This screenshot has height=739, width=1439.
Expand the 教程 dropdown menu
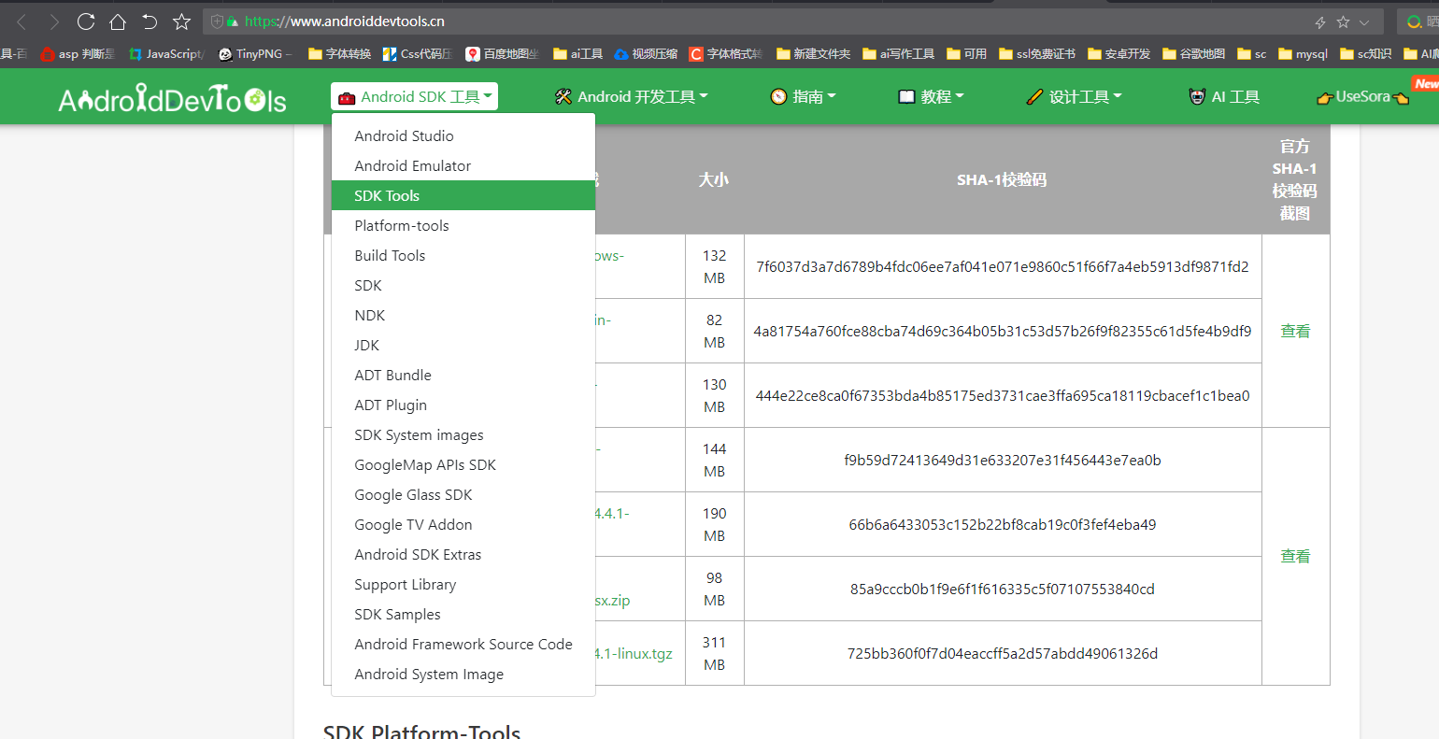pos(931,96)
